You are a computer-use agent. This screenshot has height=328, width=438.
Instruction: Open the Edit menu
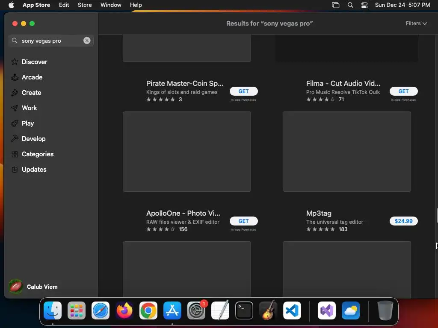point(64,5)
